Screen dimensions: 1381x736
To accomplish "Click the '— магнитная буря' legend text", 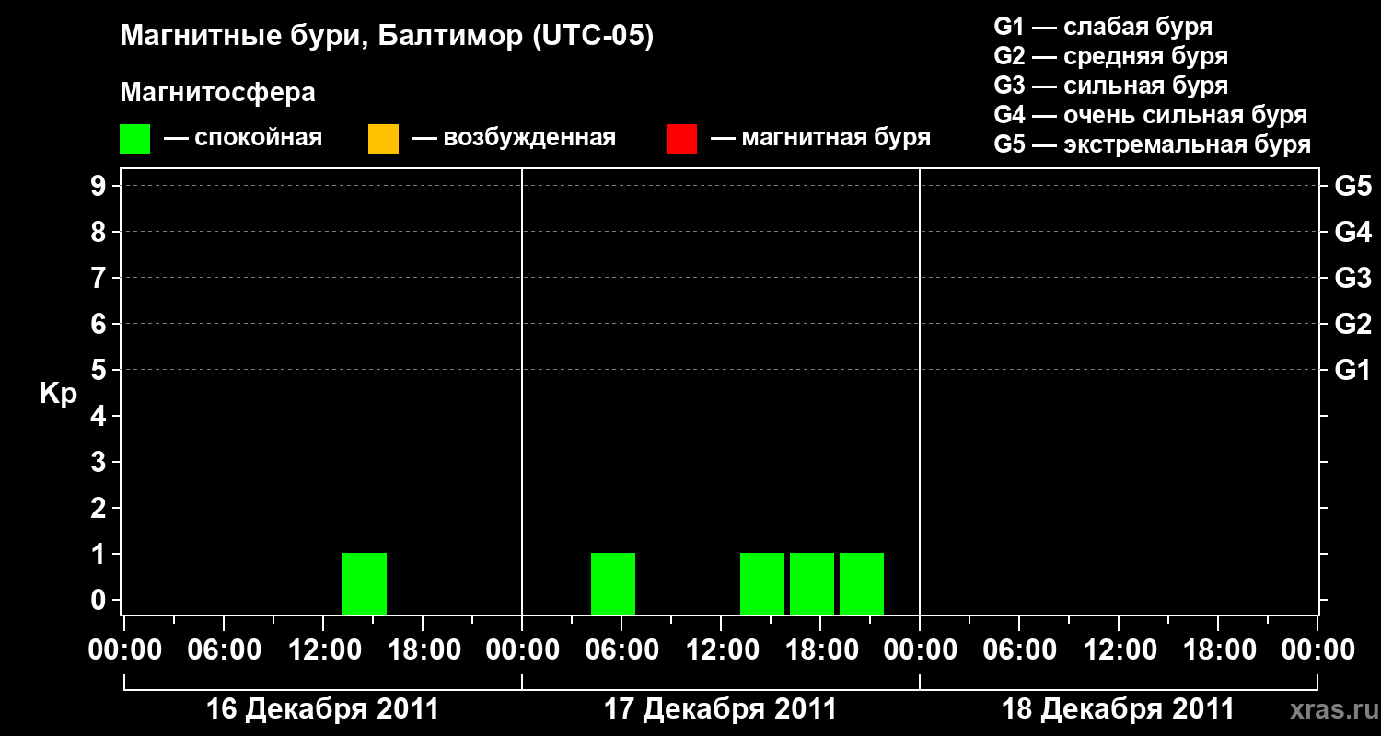I will 820,138.
